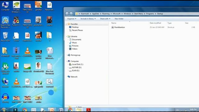Open the Include in library dropdown
The image size is (199, 112).
pos(88,19)
